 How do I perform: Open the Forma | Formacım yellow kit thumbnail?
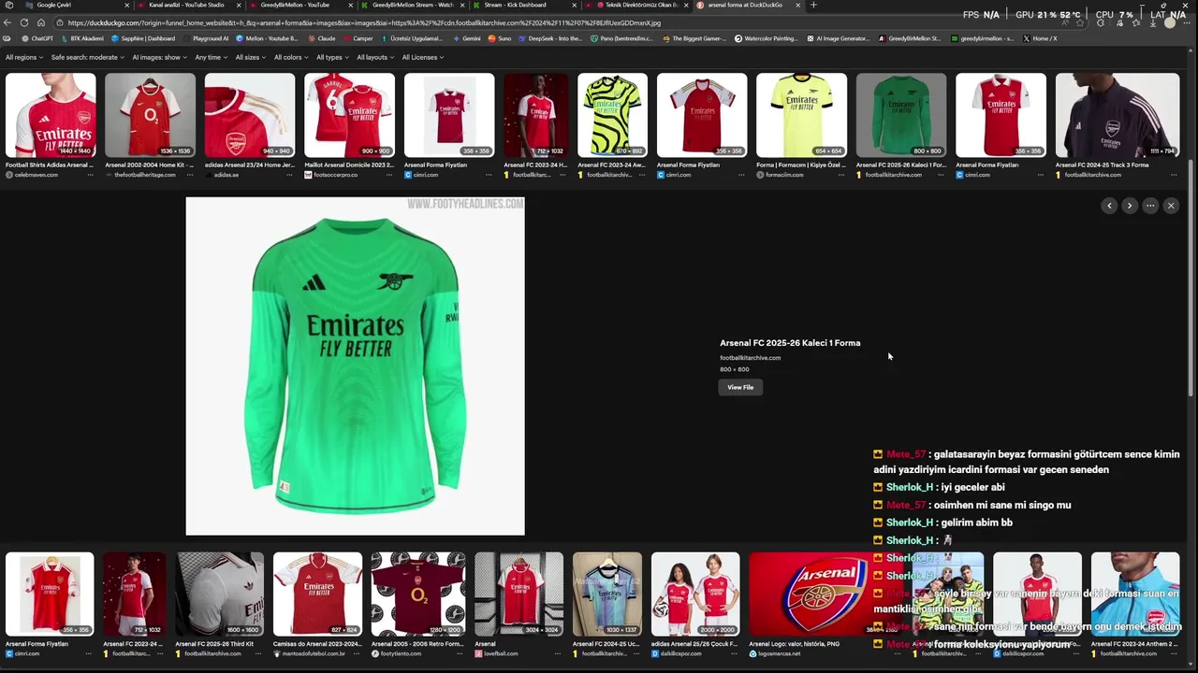pyautogui.click(x=801, y=116)
